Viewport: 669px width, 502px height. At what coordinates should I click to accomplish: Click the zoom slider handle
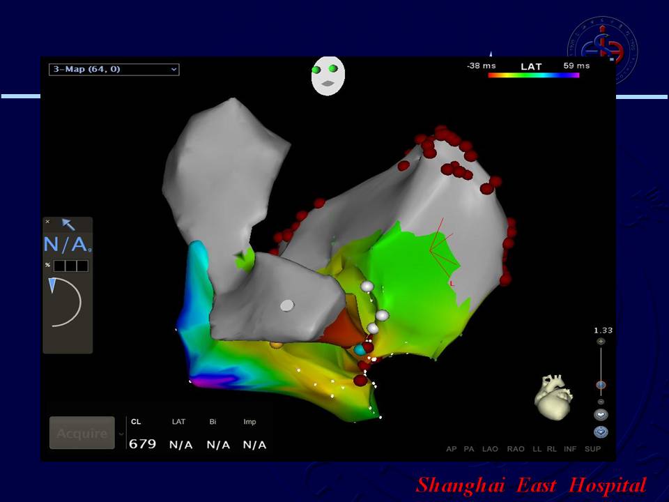tap(601, 385)
